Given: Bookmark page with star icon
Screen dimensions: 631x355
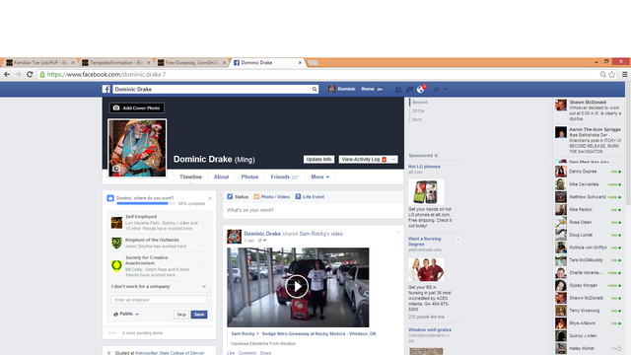Looking at the screenshot, I should point(612,75).
